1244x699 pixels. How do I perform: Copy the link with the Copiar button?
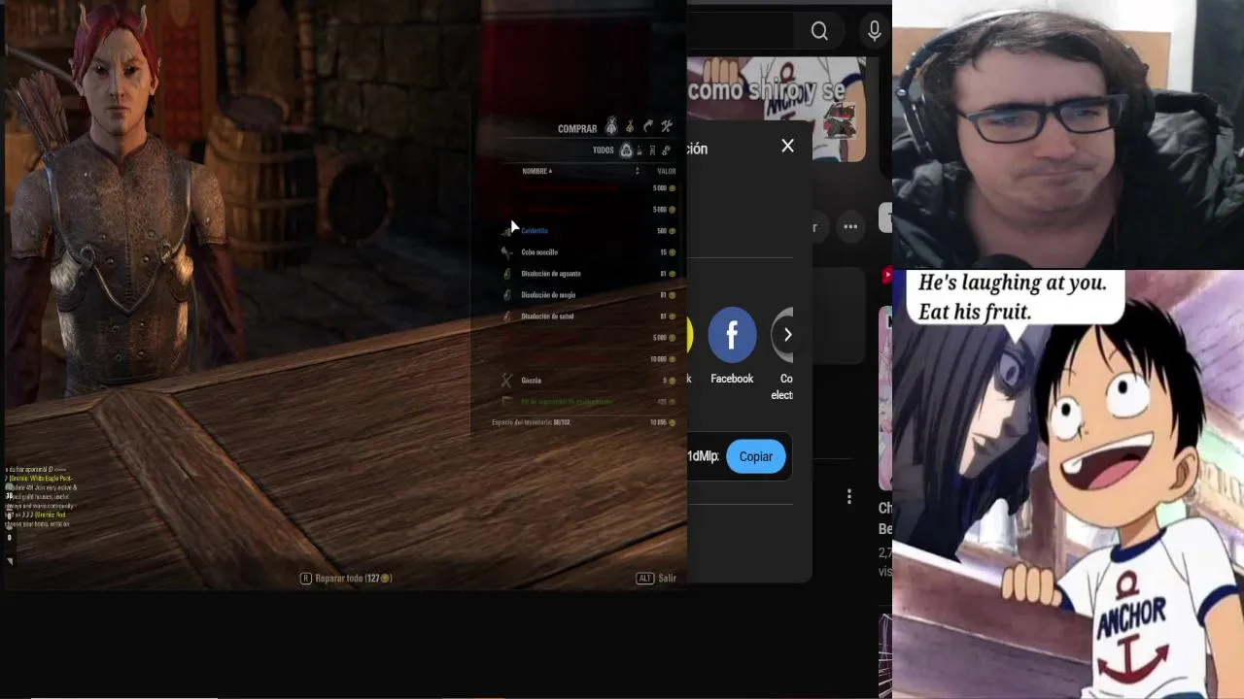755,456
